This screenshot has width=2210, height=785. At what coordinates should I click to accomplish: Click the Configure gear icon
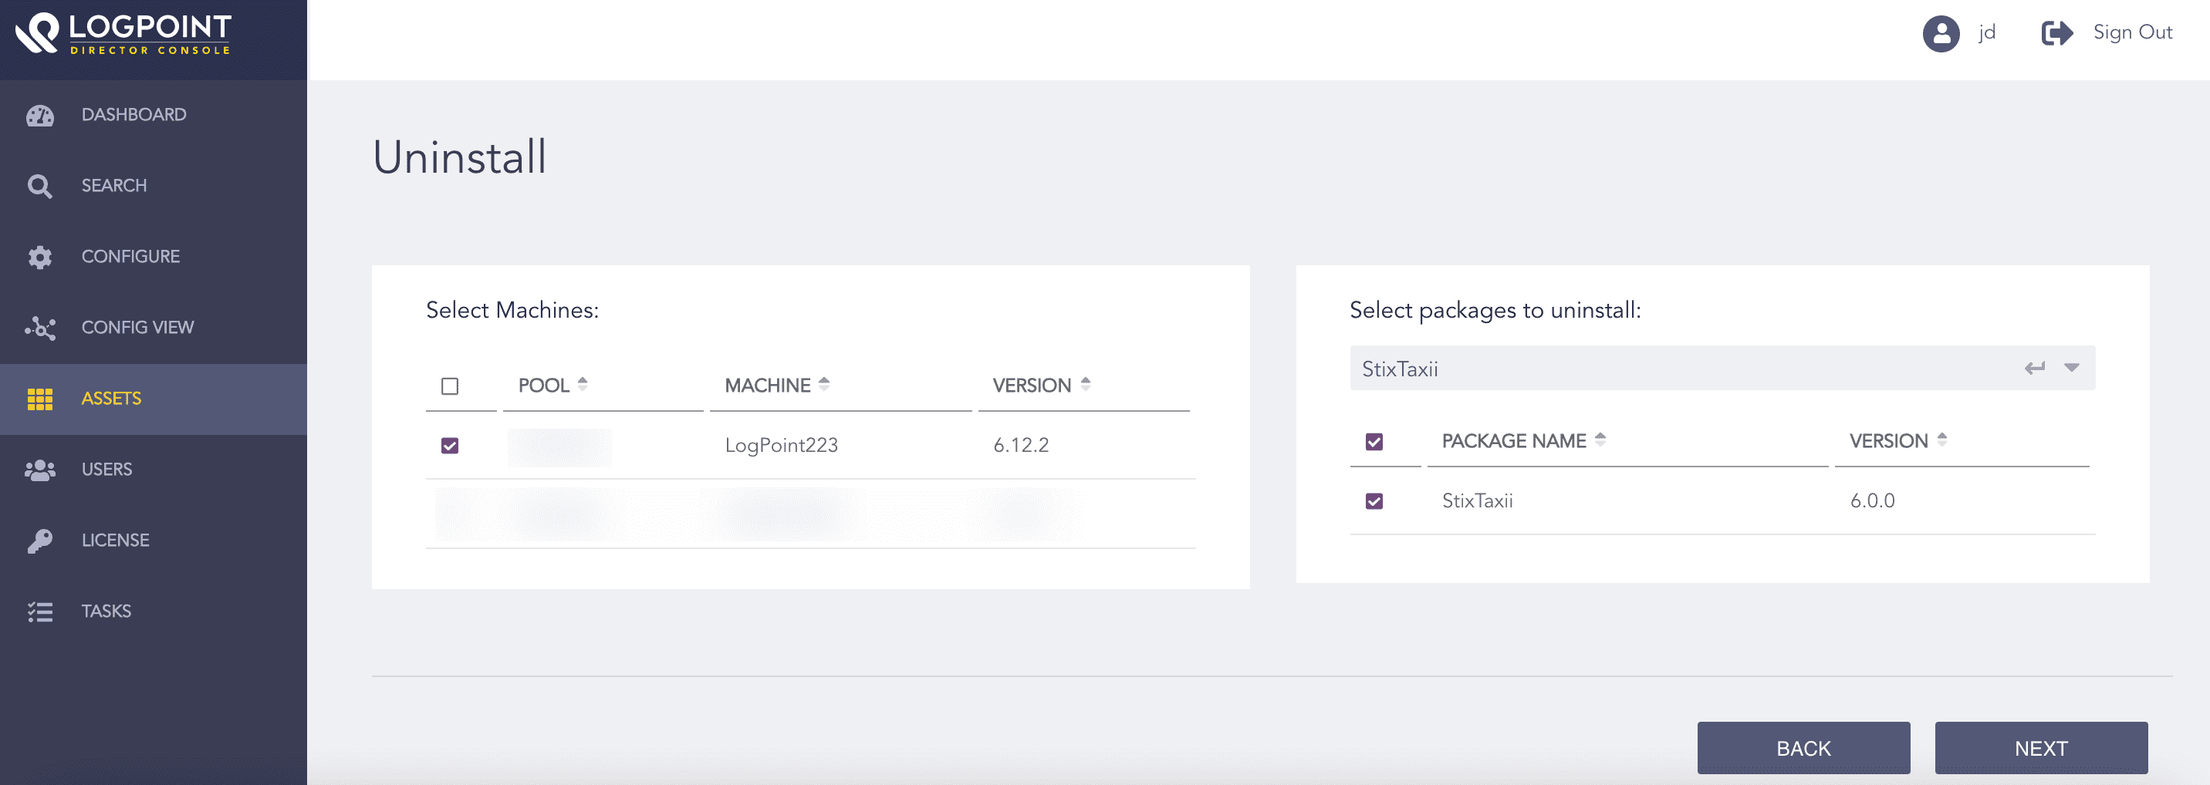coord(39,257)
